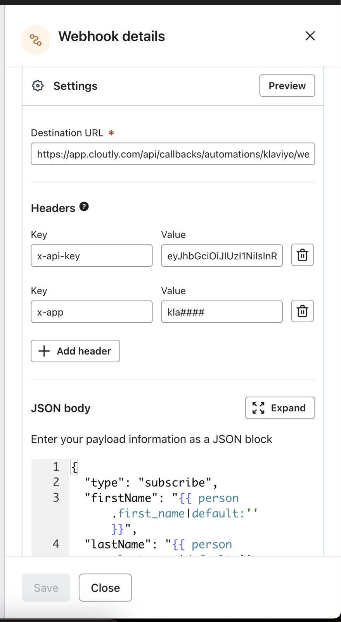
Task: Close the Webhook details panel with X
Action: tap(310, 36)
